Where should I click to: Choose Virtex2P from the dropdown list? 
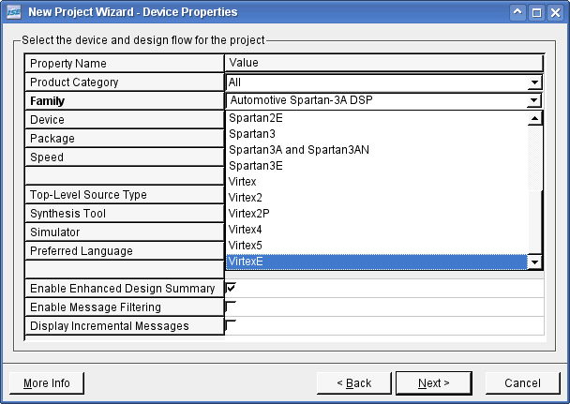[x=250, y=214]
